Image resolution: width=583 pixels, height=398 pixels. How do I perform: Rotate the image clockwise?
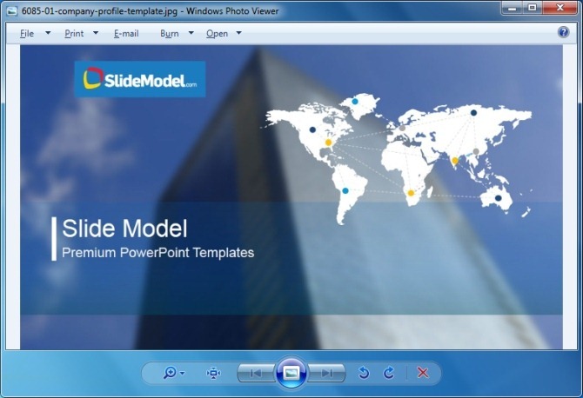point(389,373)
